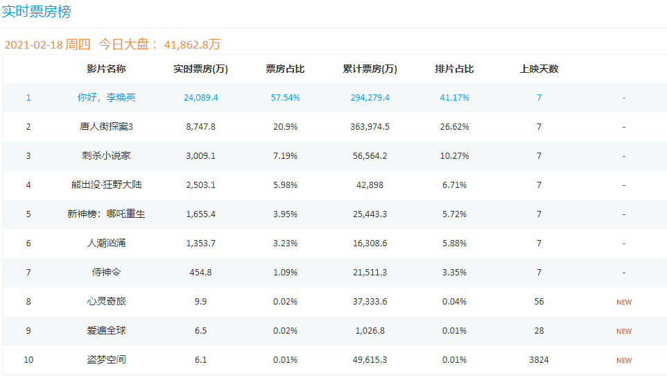Sort by 上映天数 column header
The width and height of the screenshot is (667, 376).
coord(539,69)
